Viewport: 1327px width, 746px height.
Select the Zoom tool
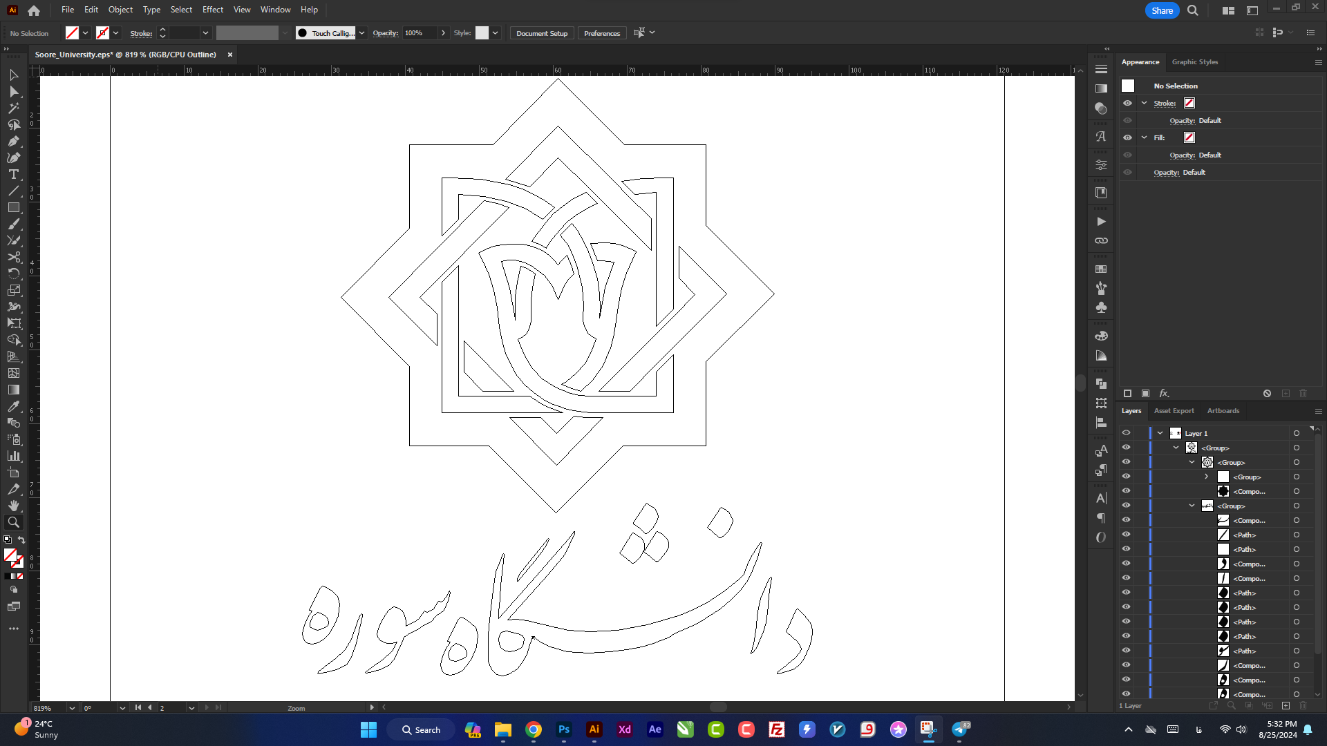pos(12,522)
